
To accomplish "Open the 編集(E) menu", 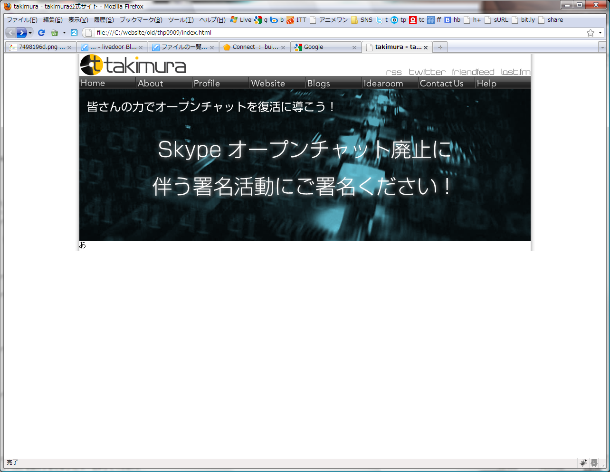I will coord(53,20).
